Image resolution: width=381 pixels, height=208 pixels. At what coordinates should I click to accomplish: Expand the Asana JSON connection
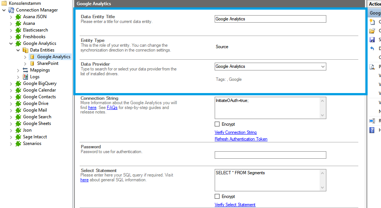11,17
